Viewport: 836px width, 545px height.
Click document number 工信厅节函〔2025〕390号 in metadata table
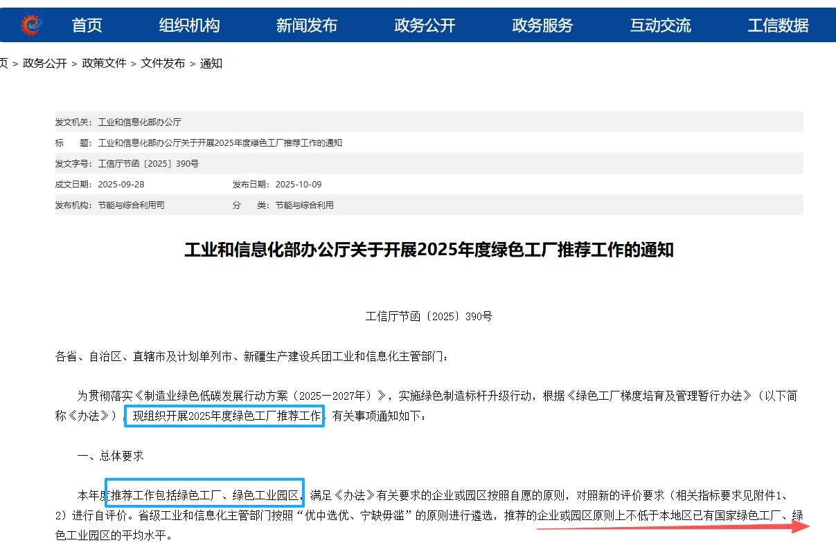tap(148, 164)
